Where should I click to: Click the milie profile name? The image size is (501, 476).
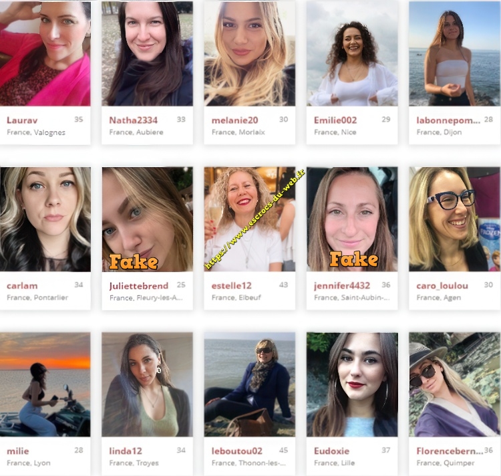18,451
